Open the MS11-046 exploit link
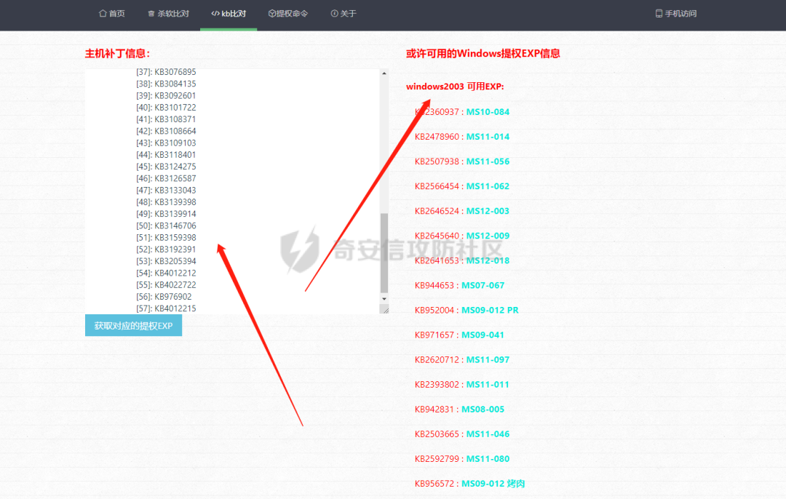The width and height of the screenshot is (786, 499). click(488, 434)
